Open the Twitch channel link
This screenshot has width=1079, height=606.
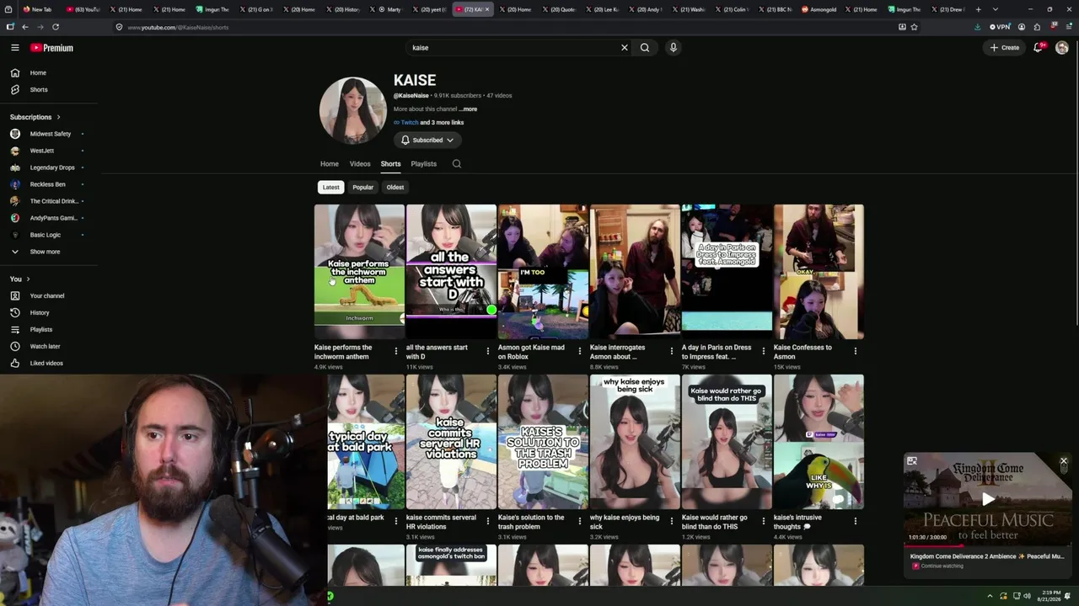(410, 123)
